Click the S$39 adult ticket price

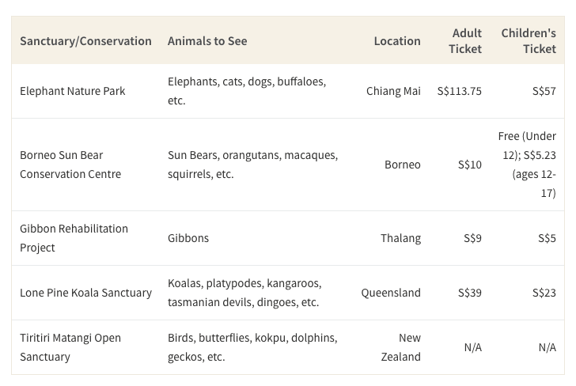click(469, 293)
